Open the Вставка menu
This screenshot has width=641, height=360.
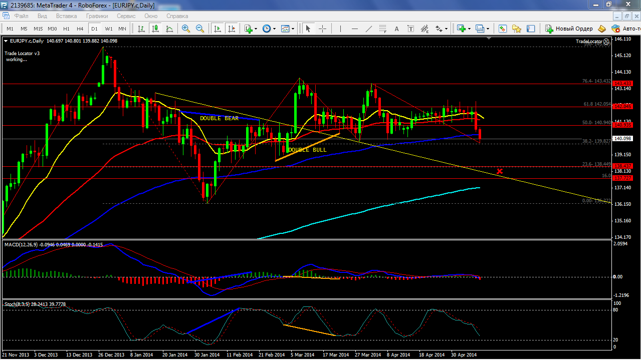tap(66, 16)
